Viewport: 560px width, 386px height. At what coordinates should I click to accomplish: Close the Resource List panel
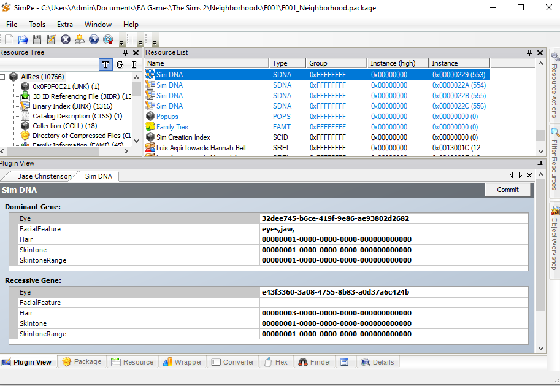point(540,53)
